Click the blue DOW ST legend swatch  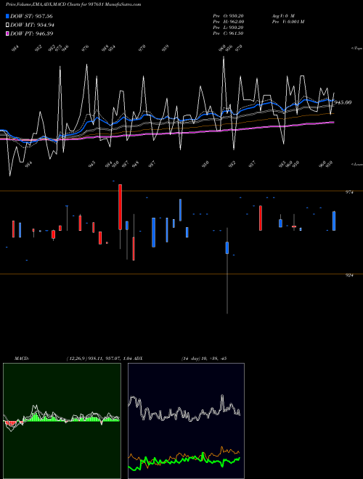7,16
